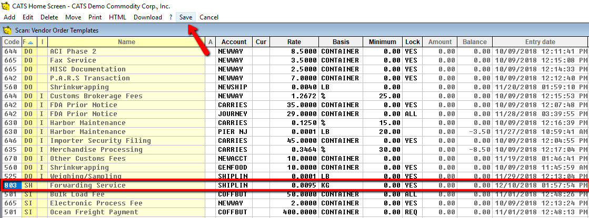Image resolution: width=589 pixels, height=218 pixels.
Task: Click the I column header
Action: click(43, 42)
